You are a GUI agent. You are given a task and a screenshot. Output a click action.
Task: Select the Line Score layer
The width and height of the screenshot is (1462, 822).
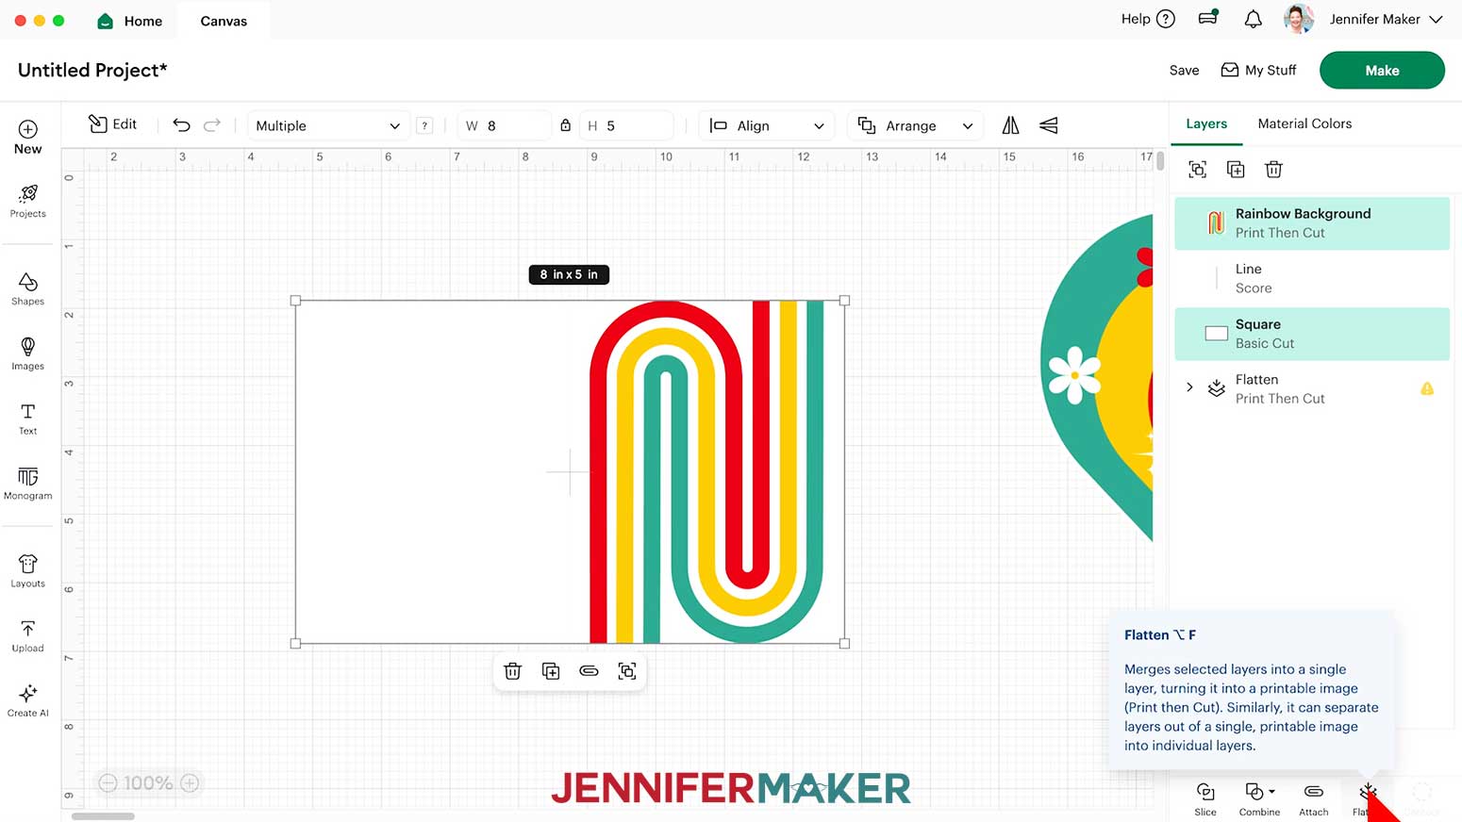(1312, 278)
